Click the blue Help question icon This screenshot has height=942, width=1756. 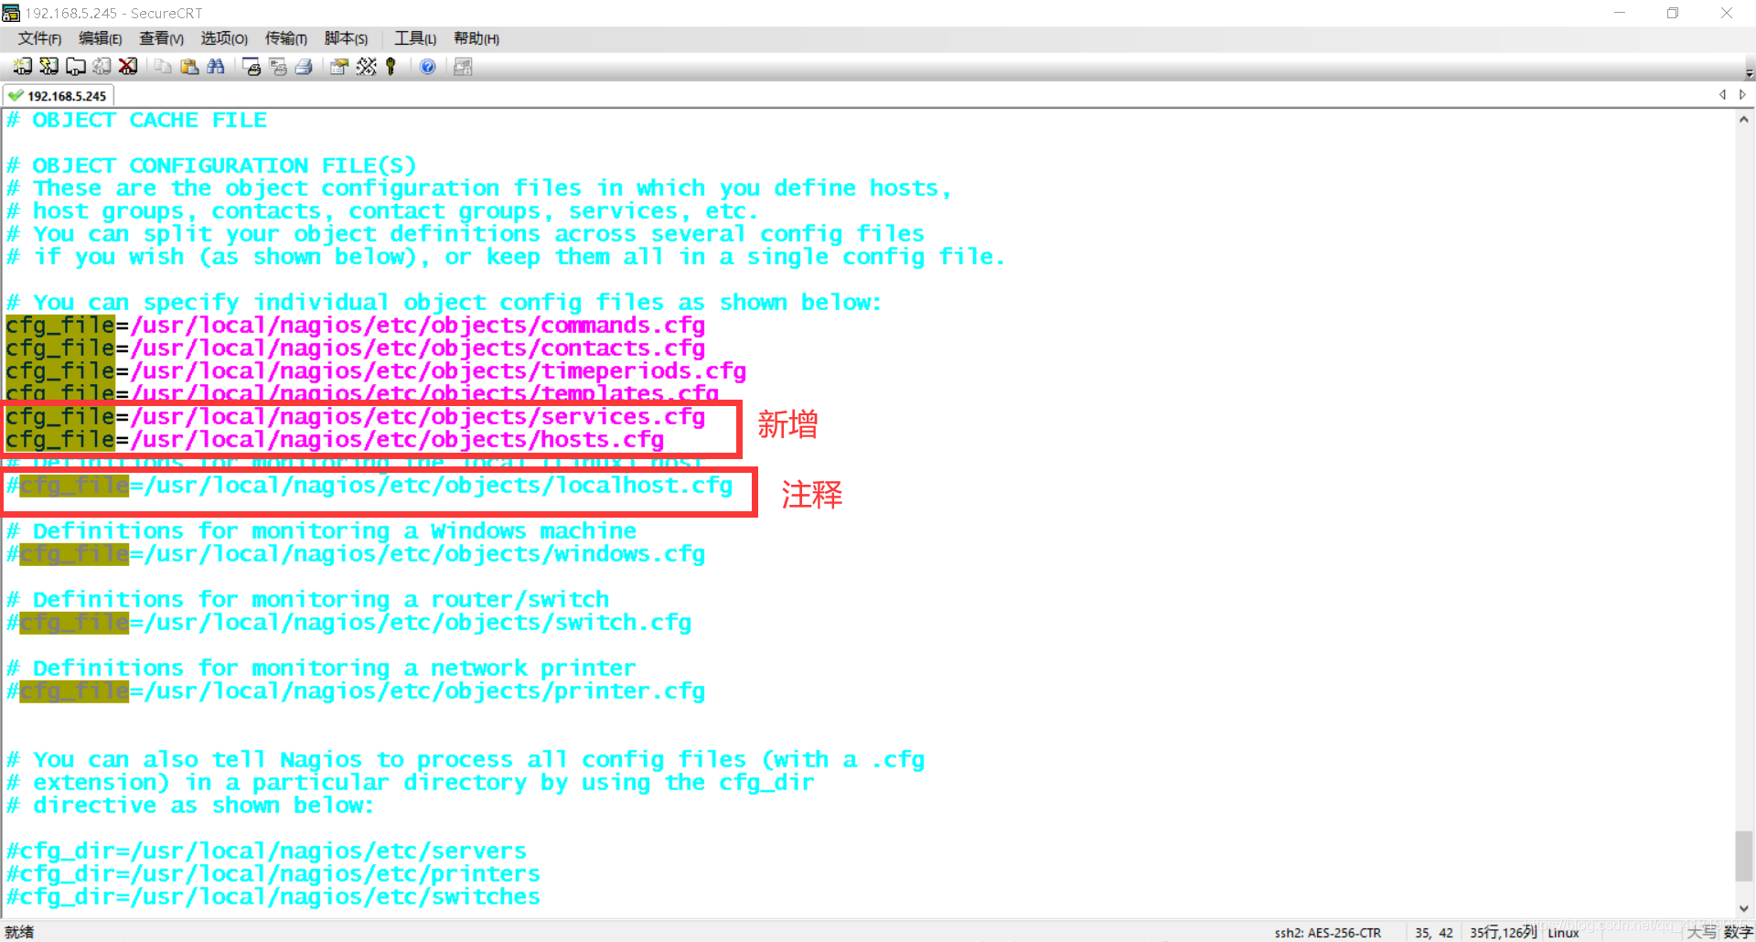click(x=427, y=67)
